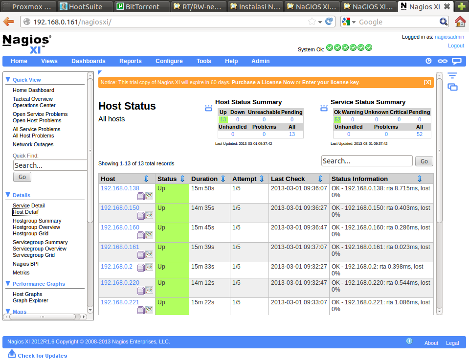This screenshot has height=364, width=469.
Task: Collapse the Details sidebar section
Action: click(8, 195)
